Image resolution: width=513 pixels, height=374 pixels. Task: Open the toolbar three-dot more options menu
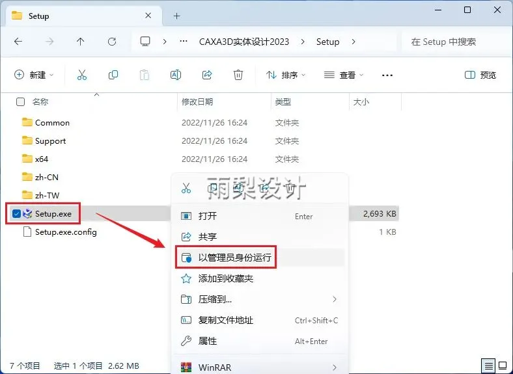click(387, 75)
